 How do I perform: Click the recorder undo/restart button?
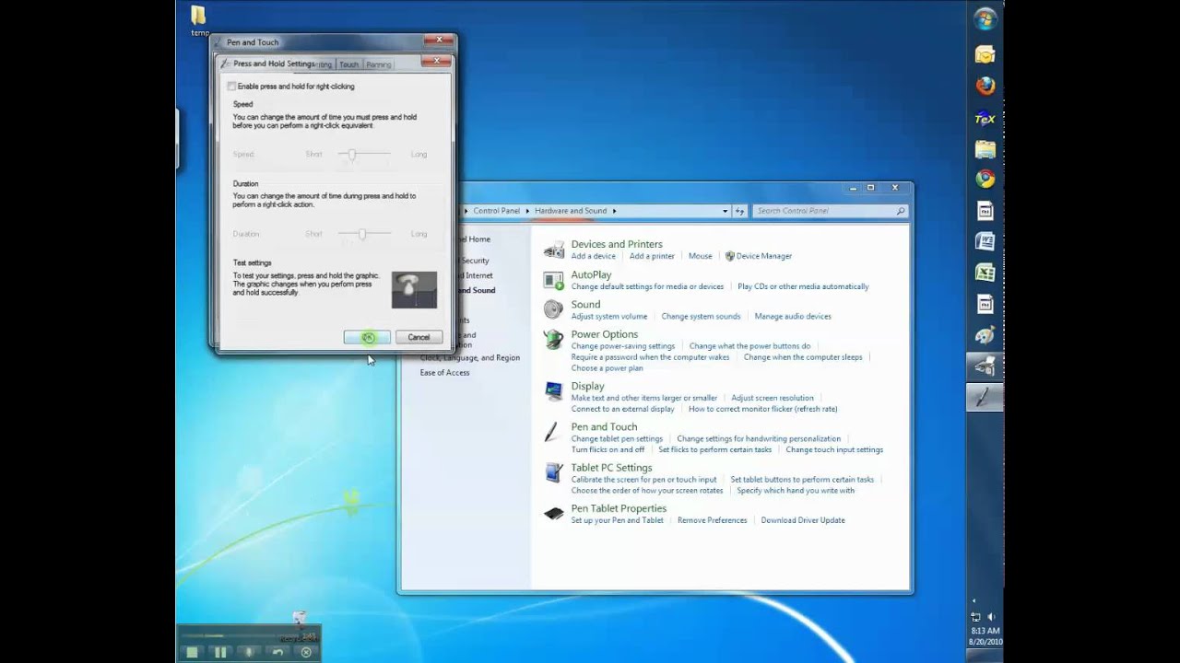(x=277, y=652)
